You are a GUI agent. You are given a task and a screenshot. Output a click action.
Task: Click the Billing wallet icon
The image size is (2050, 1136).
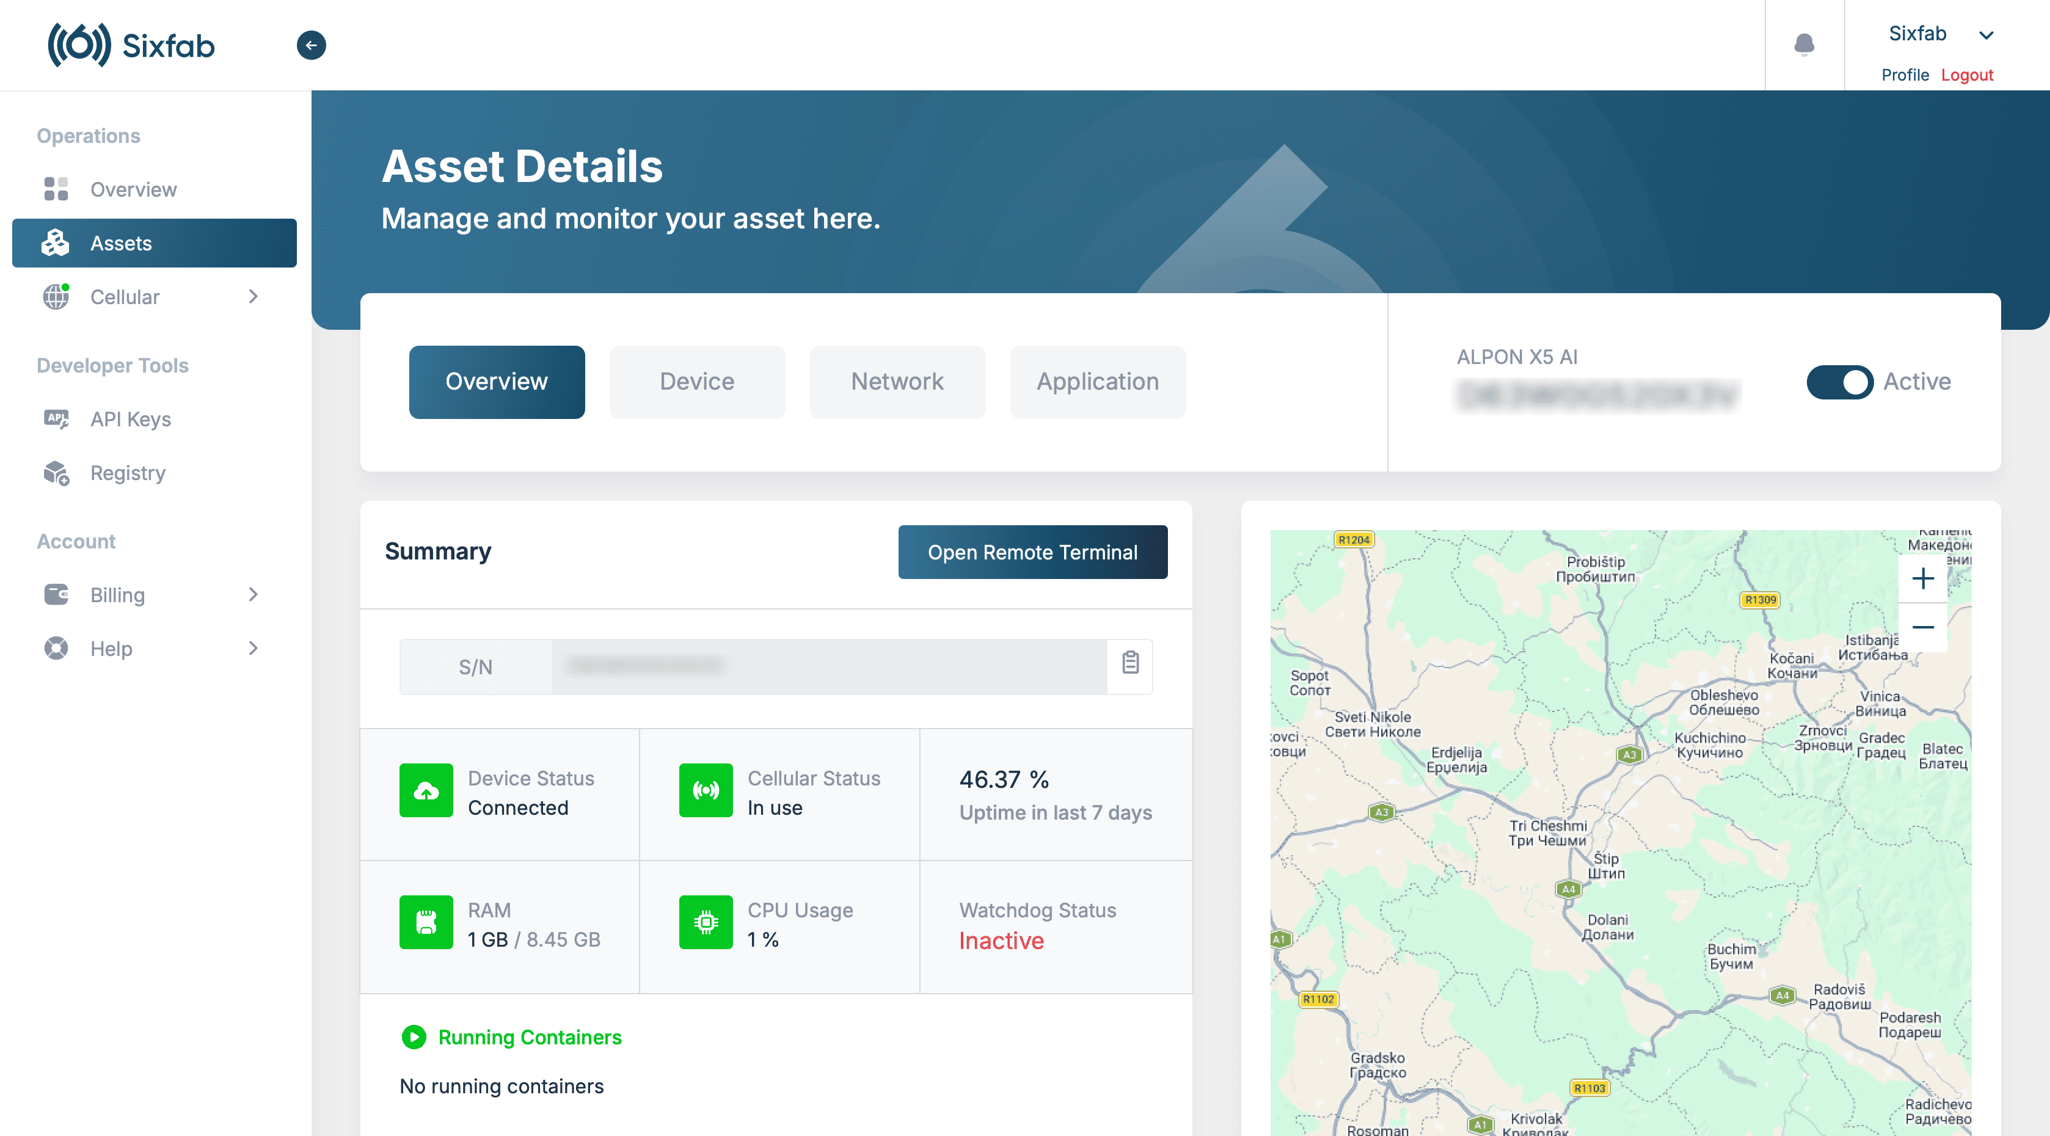click(56, 594)
